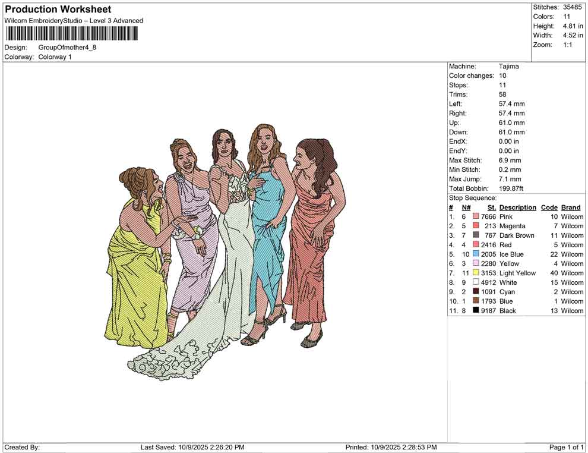588x453 pixels.
Task: Select the Magenta thread swatch
Action: point(476,226)
